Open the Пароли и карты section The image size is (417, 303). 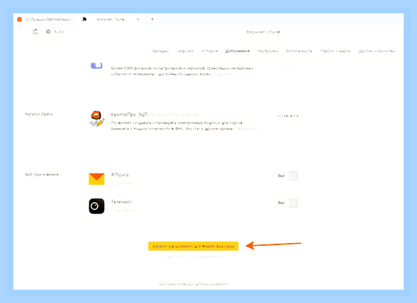click(x=336, y=51)
